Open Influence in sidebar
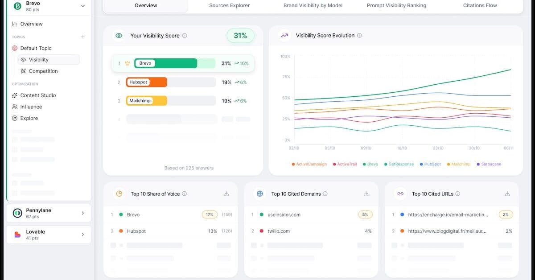 click(x=31, y=107)
